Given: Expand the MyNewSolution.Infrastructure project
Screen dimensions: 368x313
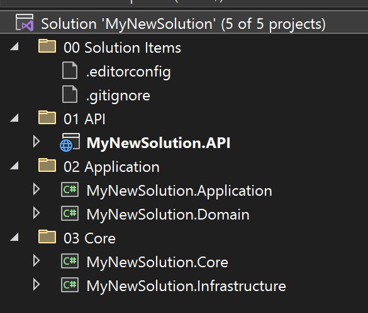Looking at the screenshot, I should pos(36,284).
